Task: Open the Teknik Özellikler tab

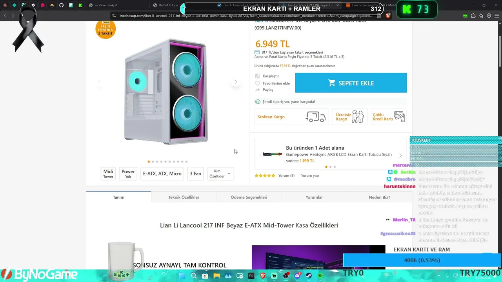Action: [x=184, y=197]
